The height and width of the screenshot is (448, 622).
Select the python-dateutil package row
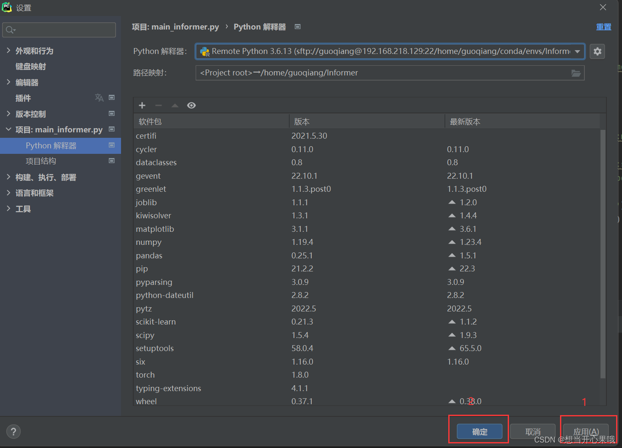367,295
